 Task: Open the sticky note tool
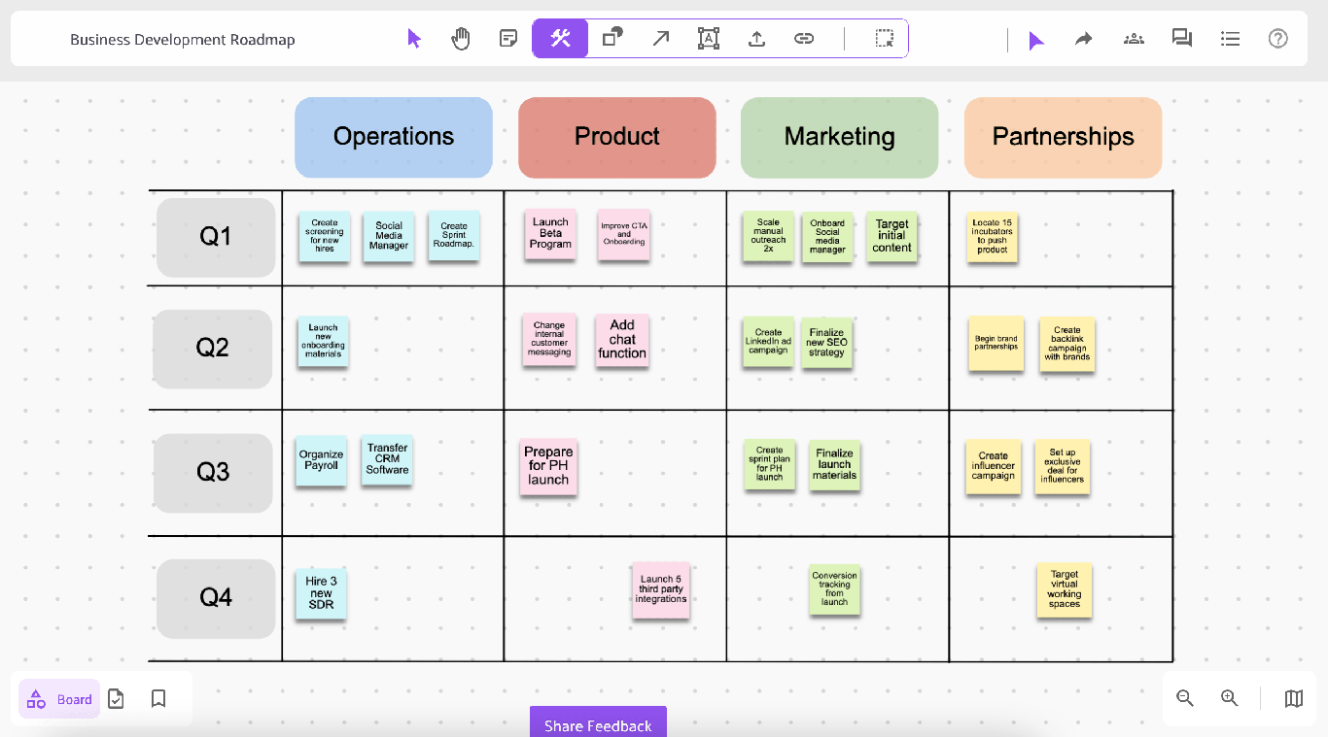[507, 38]
